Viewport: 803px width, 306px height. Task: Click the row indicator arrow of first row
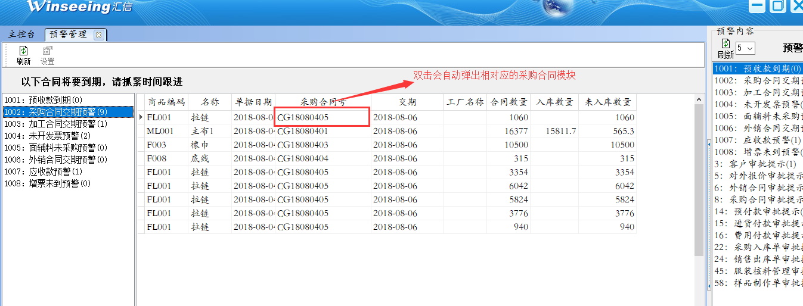point(141,117)
